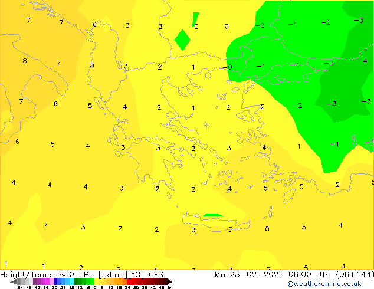Select the bright red legend swatch at 24
The height and width of the screenshot is (289, 374).
pyautogui.click(x=129, y=281)
